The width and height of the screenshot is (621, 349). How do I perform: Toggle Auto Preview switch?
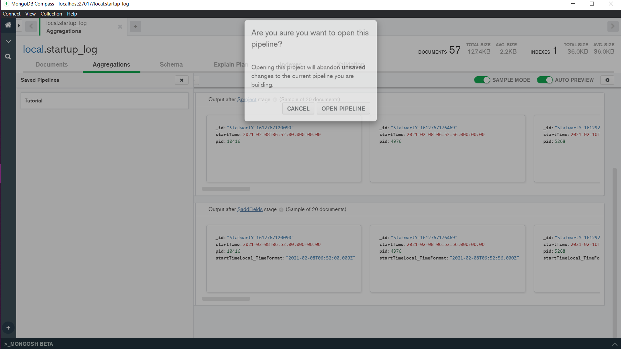pos(545,80)
